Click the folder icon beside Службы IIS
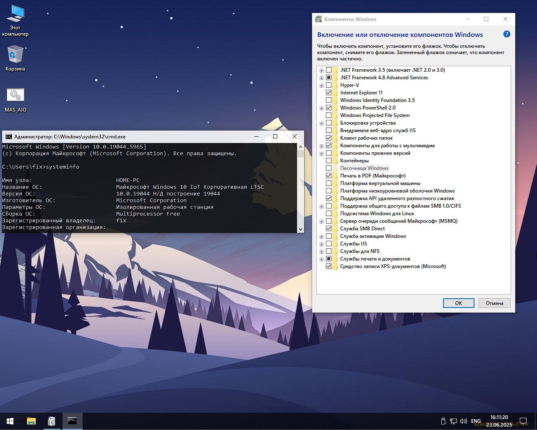The height and width of the screenshot is (430, 537). tap(335, 244)
